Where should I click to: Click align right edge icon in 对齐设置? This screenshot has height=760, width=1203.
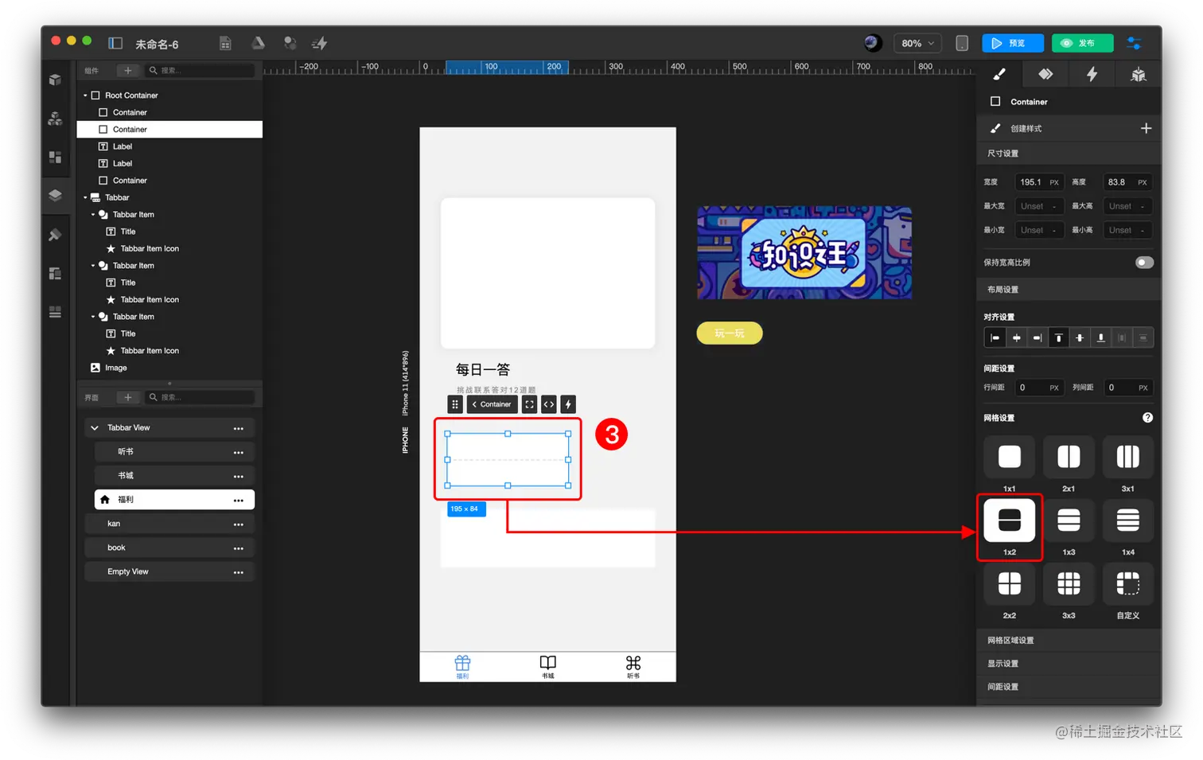[1038, 338]
